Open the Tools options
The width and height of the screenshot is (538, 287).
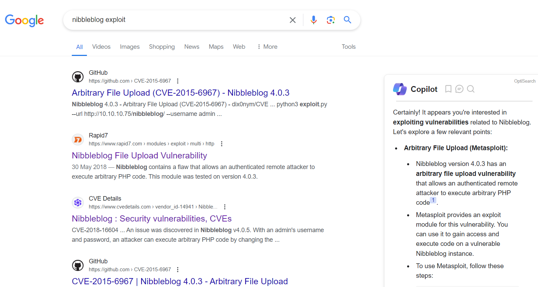[x=348, y=47]
